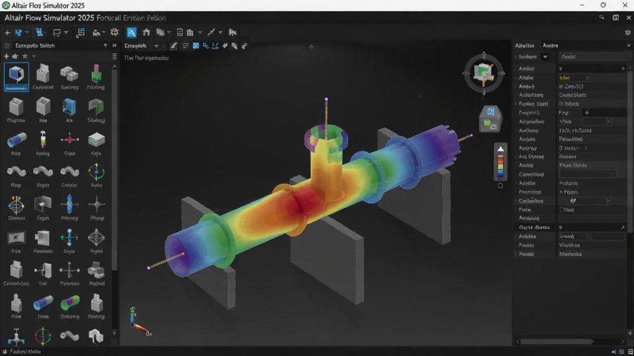This screenshot has height=356, width=634.
Task: Toggle the active blue-highlighted main toolbar tool
Action: click(x=131, y=32)
